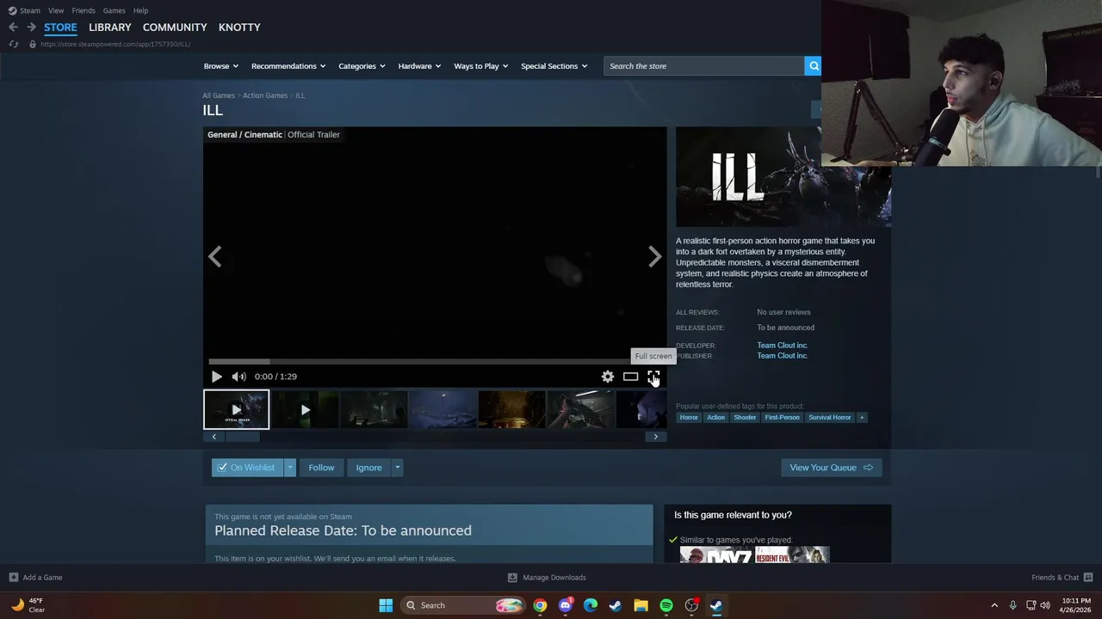Image resolution: width=1102 pixels, height=619 pixels.
Task: Open the Help menu
Action: point(140,10)
